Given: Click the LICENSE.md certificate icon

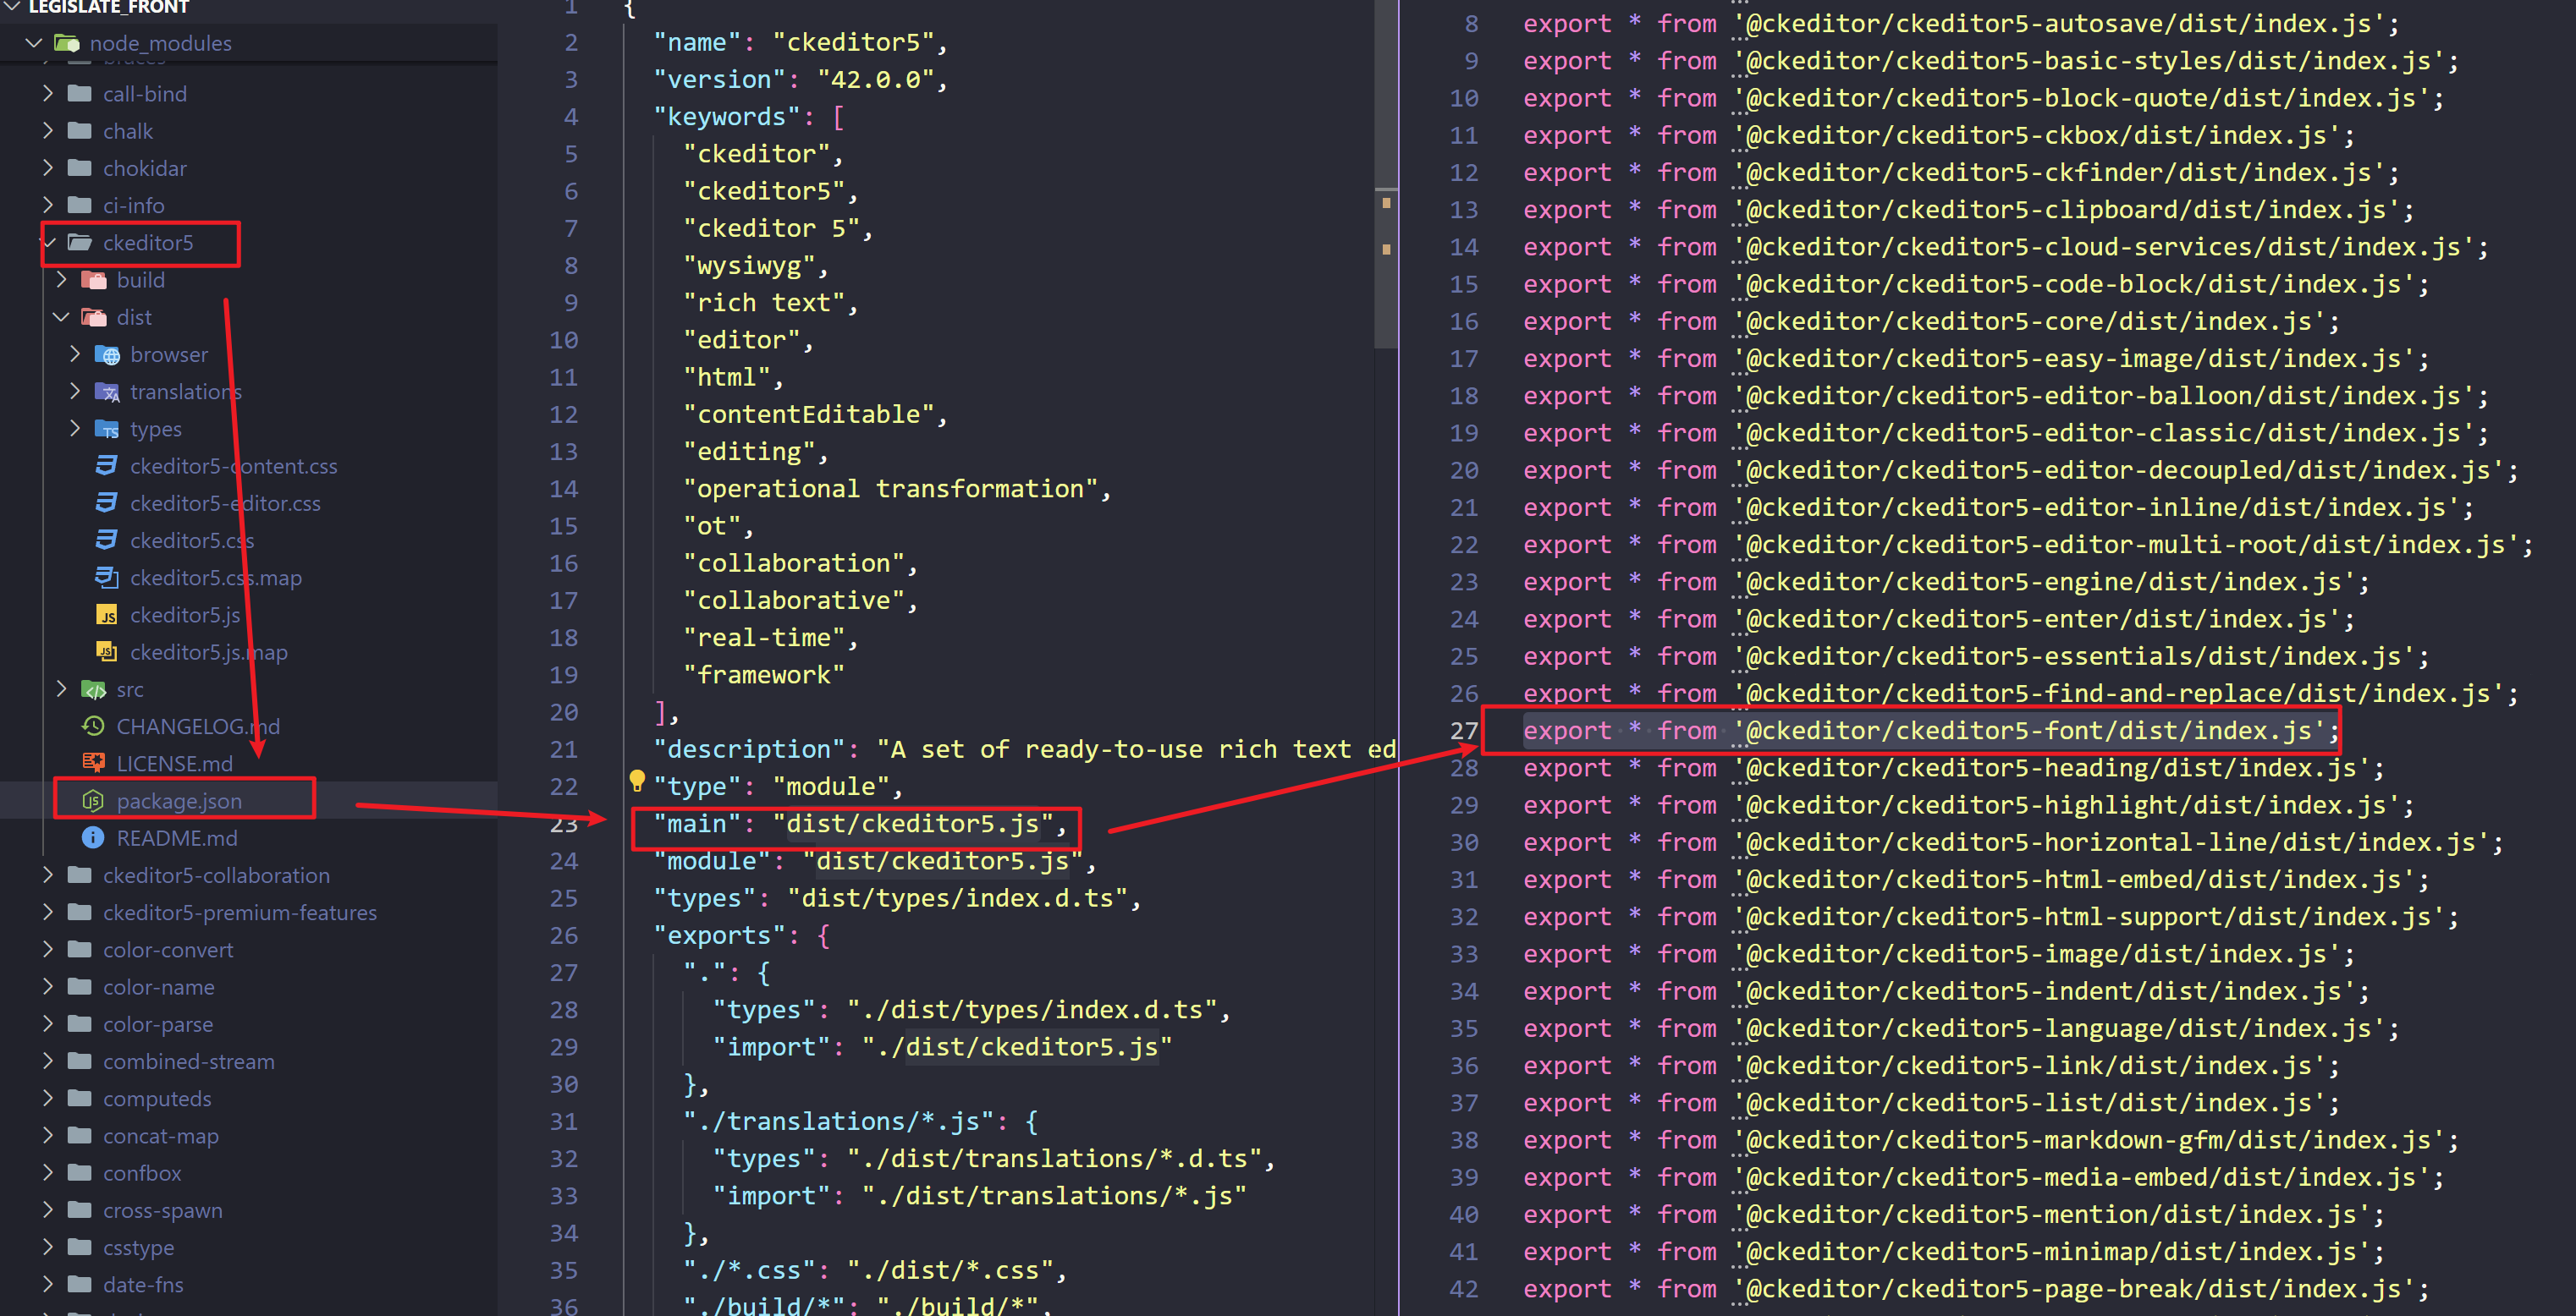Looking at the screenshot, I should pyautogui.click(x=93, y=764).
